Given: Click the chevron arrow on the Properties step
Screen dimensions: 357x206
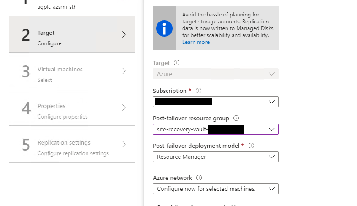Looking at the screenshot, I should (x=124, y=108).
